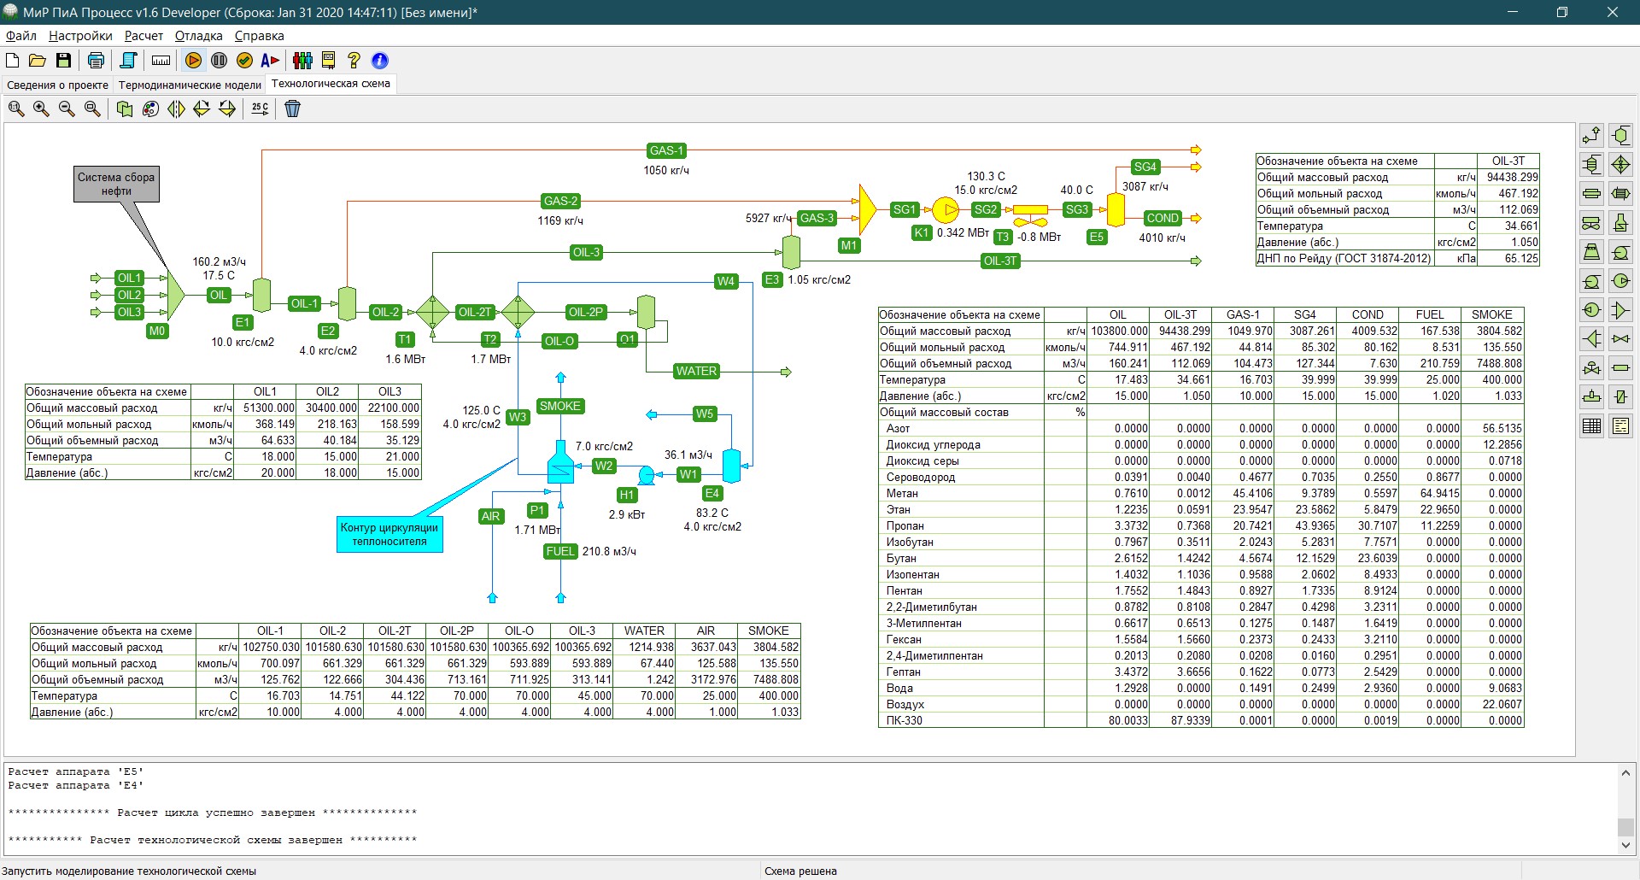Click the run simulation play button
The width and height of the screenshot is (1640, 880).
coord(194,61)
